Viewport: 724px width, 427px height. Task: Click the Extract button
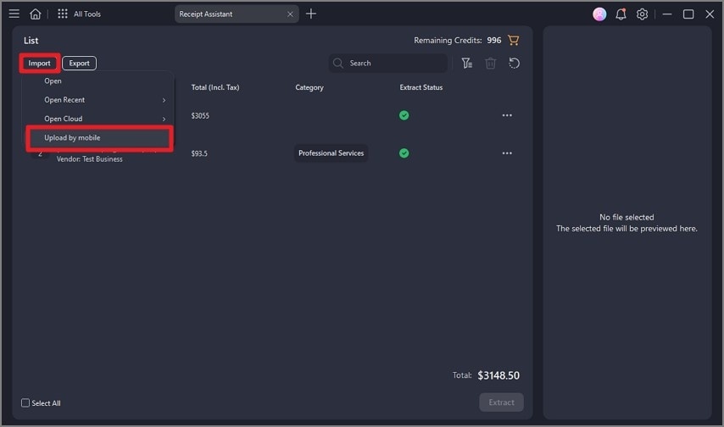[x=501, y=402]
